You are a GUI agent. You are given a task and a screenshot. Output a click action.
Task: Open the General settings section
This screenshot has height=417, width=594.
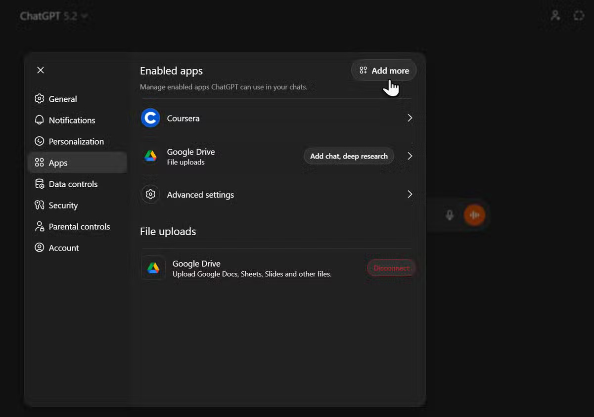tap(62, 99)
